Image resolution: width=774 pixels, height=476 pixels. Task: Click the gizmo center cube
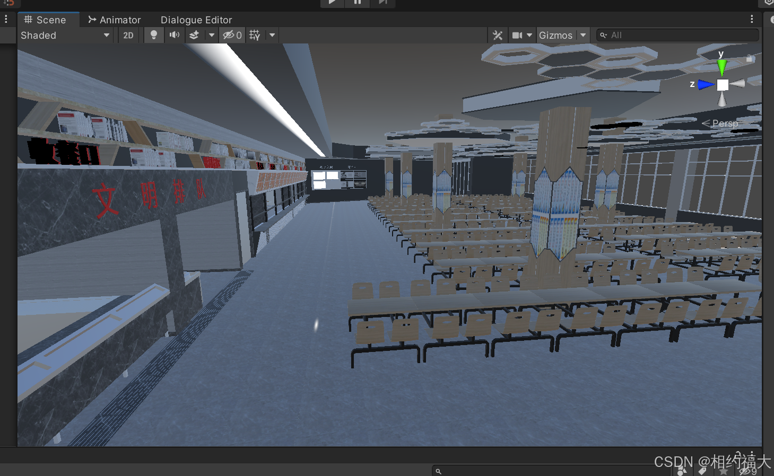[x=723, y=85]
